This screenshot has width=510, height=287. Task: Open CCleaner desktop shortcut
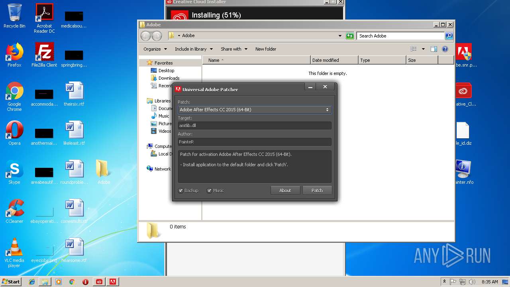(14, 211)
